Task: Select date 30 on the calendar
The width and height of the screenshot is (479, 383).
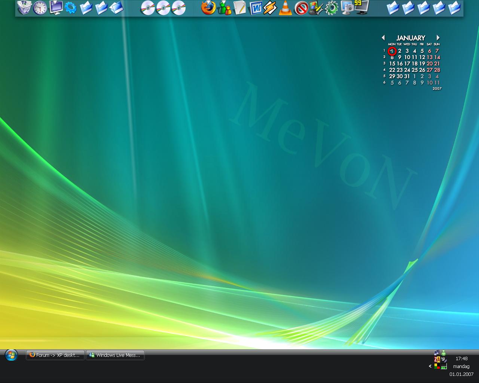Action: [x=400, y=76]
